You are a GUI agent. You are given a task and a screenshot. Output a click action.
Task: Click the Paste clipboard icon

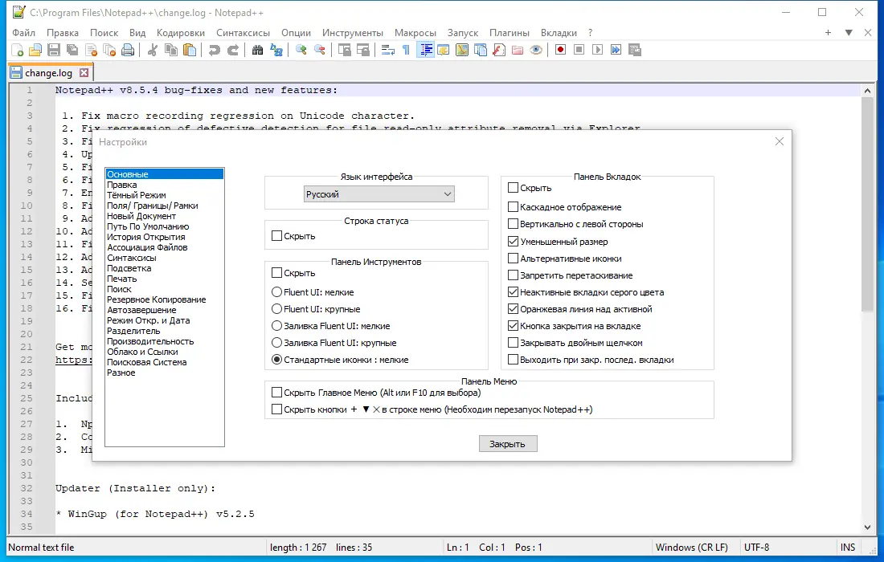[190, 50]
